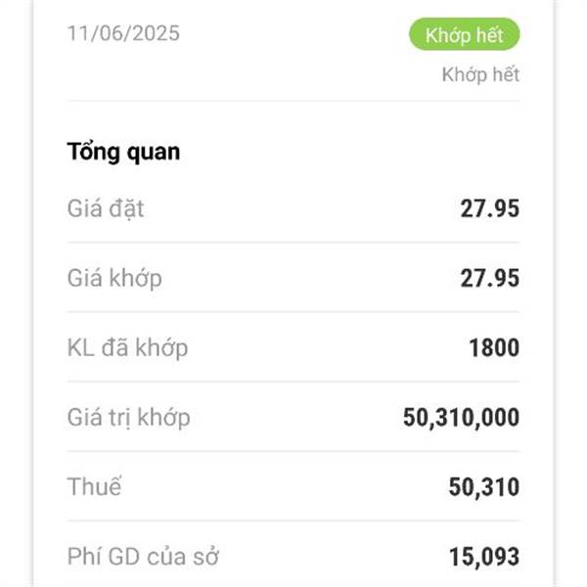Tap the Giá khớp value 27.95
Image resolution: width=587 pixels, height=587 pixels.
(490, 278)
